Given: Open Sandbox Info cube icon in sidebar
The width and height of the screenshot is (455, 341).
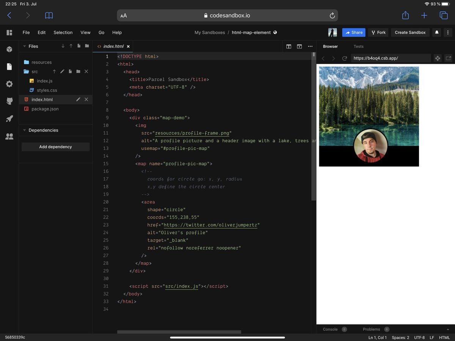Looking at the screenshot, I should point(9,49).
